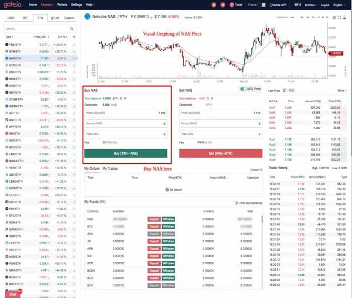Click the gate.io logo
This screenshot has height=298, width=352.
[x=13, y=5]
